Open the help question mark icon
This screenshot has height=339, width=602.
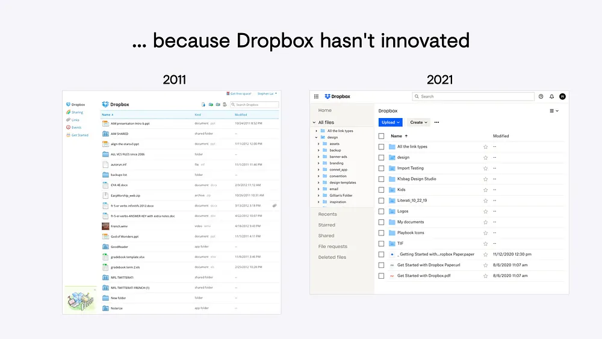click(541, 96)
